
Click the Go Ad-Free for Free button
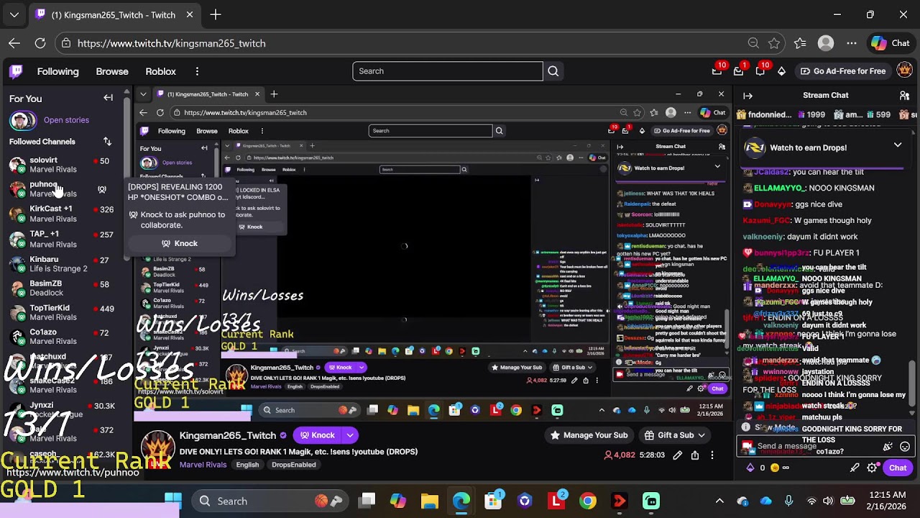coord(842,71)
